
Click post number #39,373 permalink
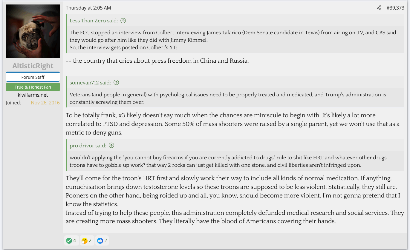point(395,8)
